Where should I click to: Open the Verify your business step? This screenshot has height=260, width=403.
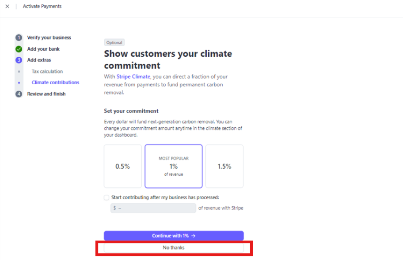pyautogui.click(x=49, y=37)
